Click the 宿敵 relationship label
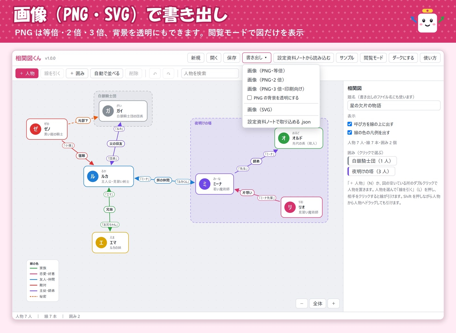This screenshot has height=333, width=456. click(x=82, y=156)
